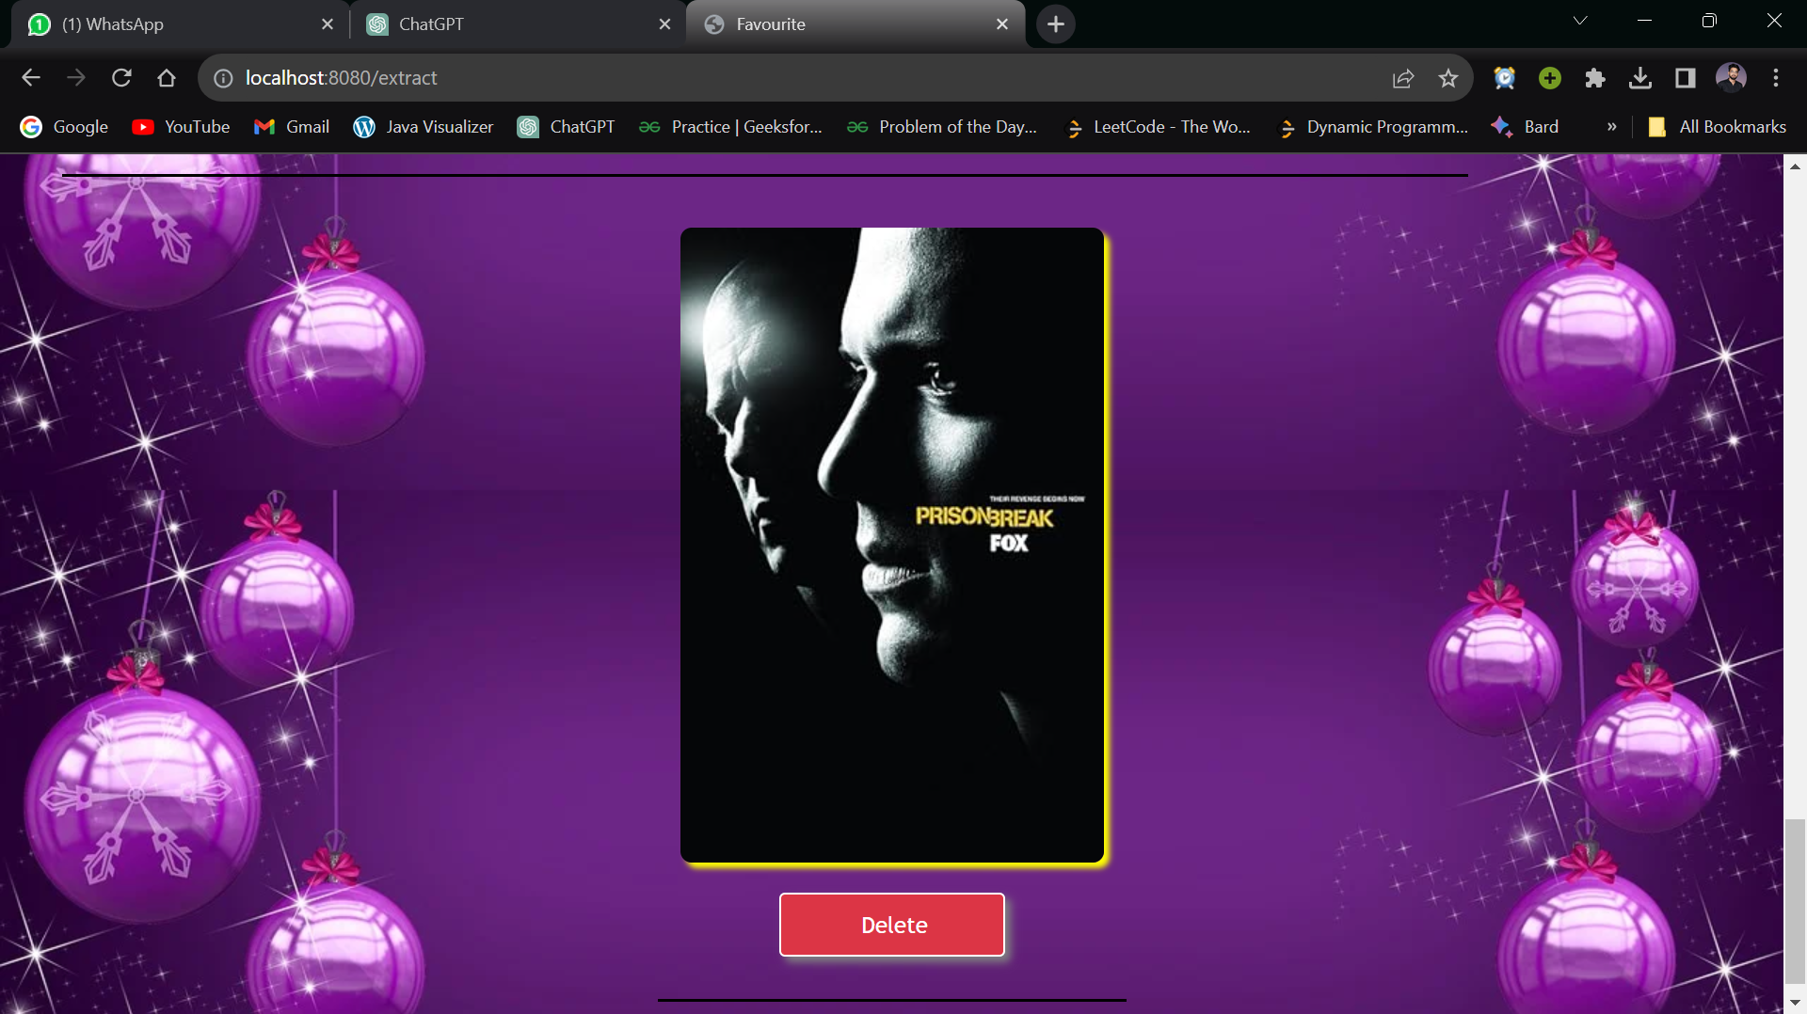Close the Favourite tab
Viewport: 1807px width, 1014px height.
pos(1002,24)
